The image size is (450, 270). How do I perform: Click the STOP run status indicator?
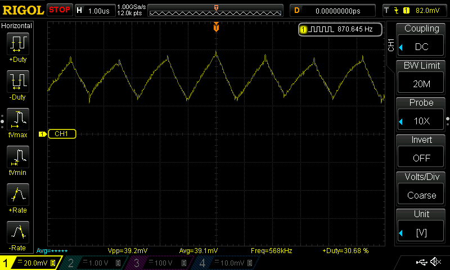click(x=60, y=10)
